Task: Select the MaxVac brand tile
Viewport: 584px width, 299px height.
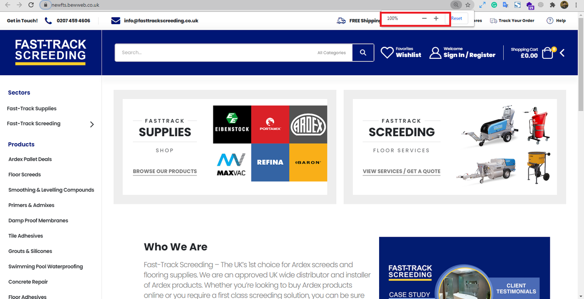Action: (232, 163)
